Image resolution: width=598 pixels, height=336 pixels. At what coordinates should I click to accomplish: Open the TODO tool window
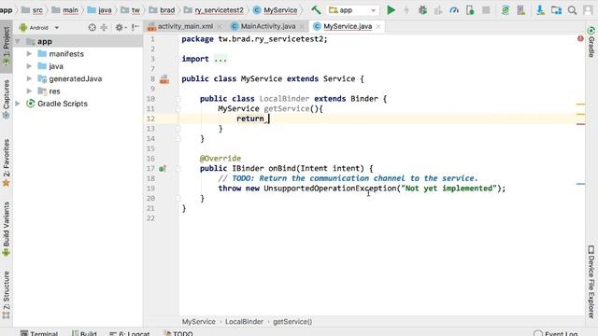[178, 333]
